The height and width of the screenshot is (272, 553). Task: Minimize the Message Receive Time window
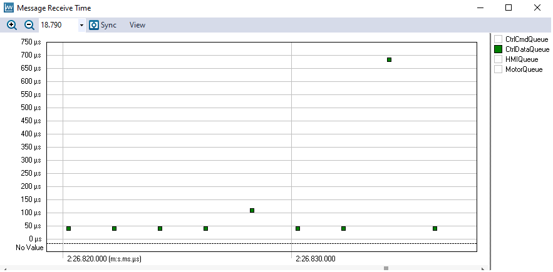(x=480, y=8)
